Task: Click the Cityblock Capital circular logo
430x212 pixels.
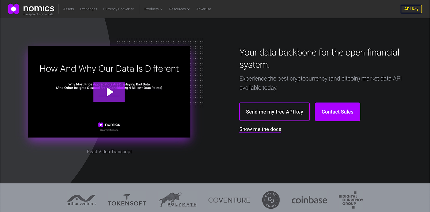Action: pos(271,200)
